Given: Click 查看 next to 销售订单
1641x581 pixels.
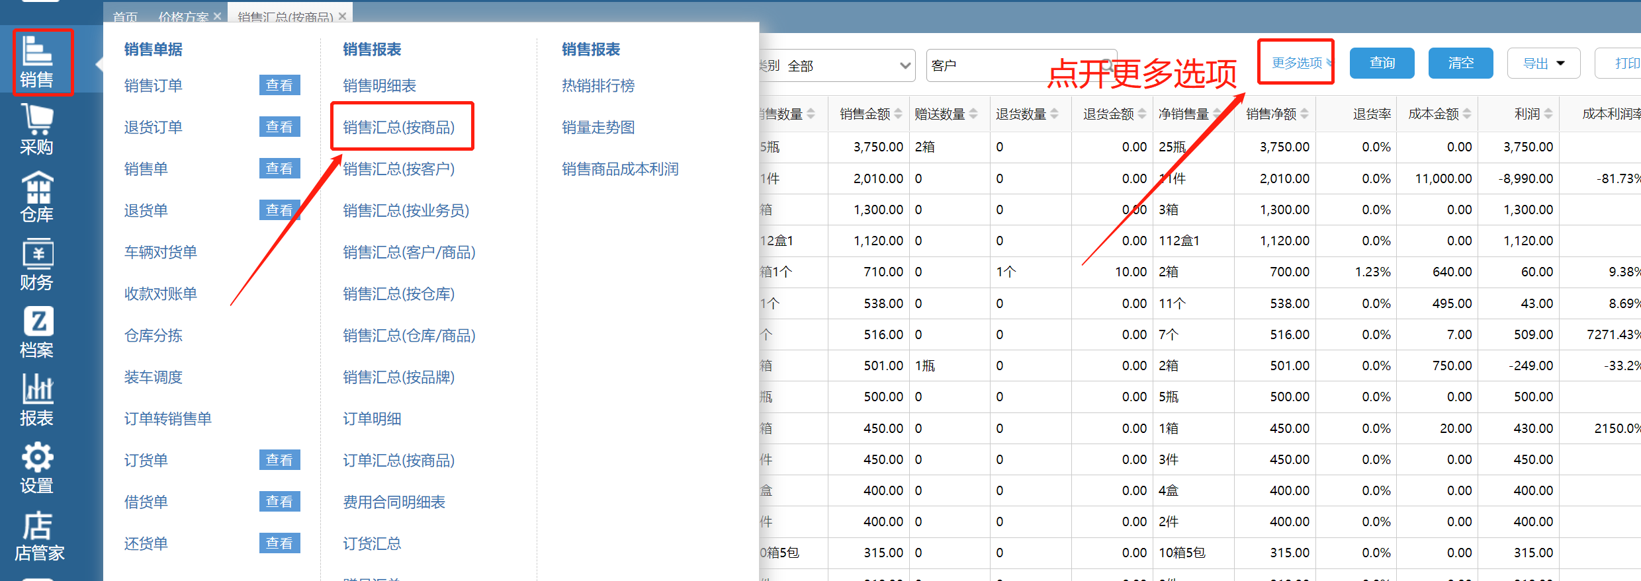Looking at the screenshot, I should pyautogui.click(x=279, y=85).
